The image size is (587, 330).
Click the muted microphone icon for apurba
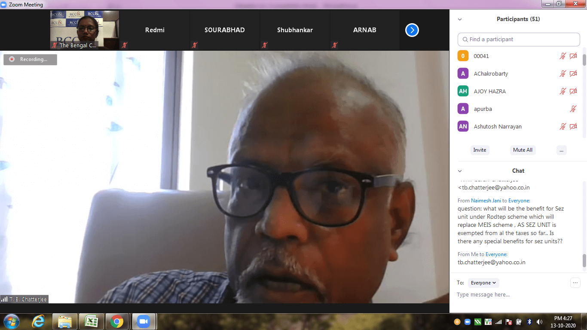click(x=573, y=109)
